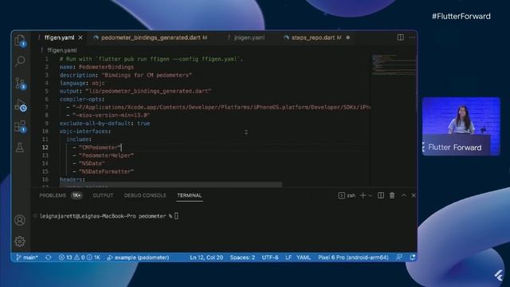Click "exclude-all-by-default: true" line
The height and width of the screenshot is (287, 510).
(104, 124)
